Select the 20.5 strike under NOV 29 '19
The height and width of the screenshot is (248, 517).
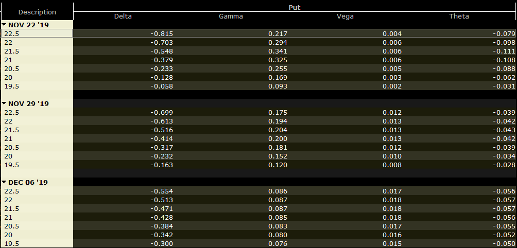point(37,147)
